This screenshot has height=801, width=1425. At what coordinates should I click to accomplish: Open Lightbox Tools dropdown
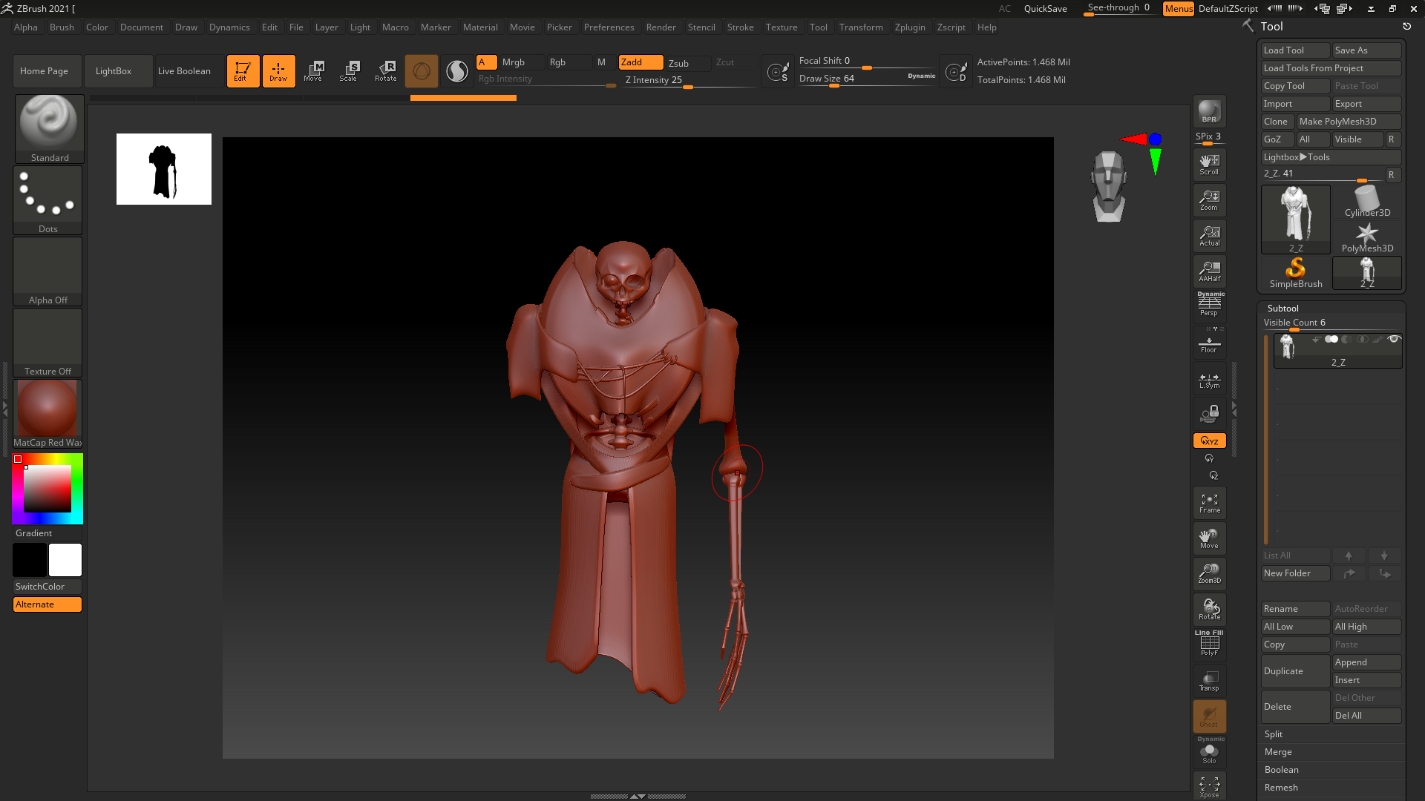[1331, 157]
